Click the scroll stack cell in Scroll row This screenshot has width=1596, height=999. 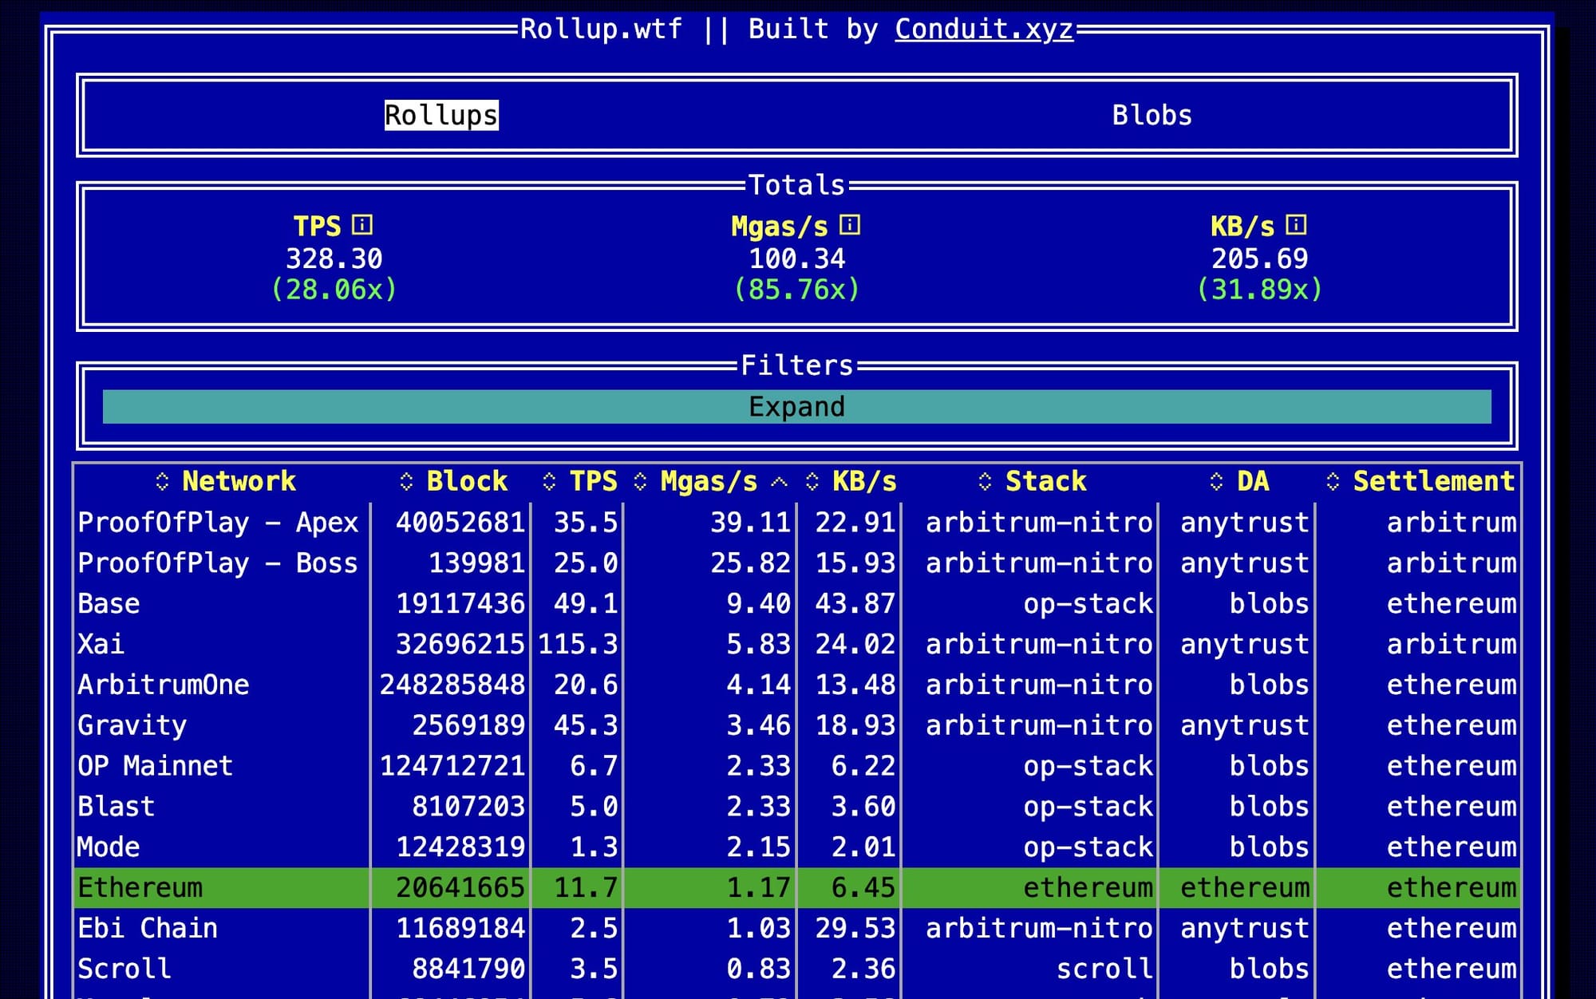pos(1105,969)
